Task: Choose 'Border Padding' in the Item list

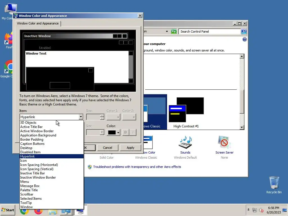Action: (51, 139)
